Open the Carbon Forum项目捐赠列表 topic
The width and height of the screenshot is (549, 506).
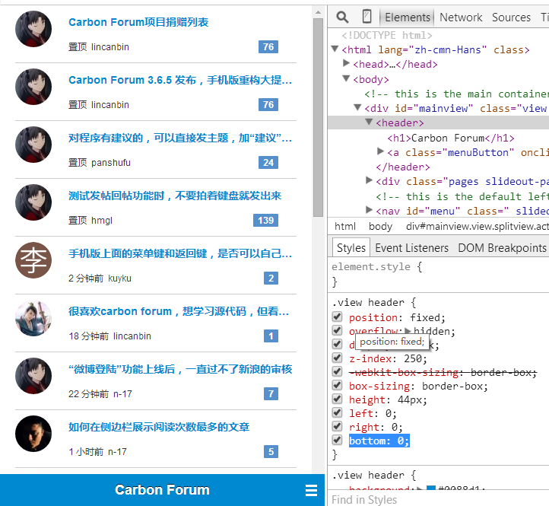pyautogui.click(x=138, y=22)
